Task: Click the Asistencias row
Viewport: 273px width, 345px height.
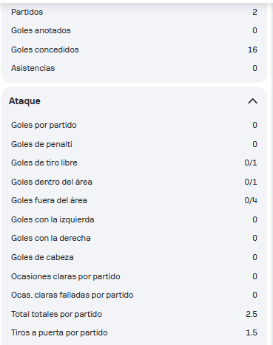Action: tap(134, 68)
